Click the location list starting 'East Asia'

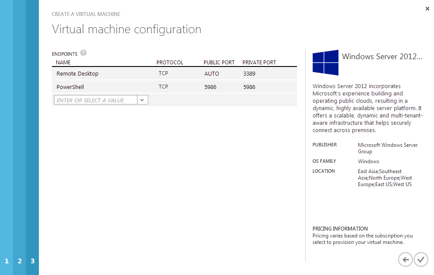[x=385, y=178]
